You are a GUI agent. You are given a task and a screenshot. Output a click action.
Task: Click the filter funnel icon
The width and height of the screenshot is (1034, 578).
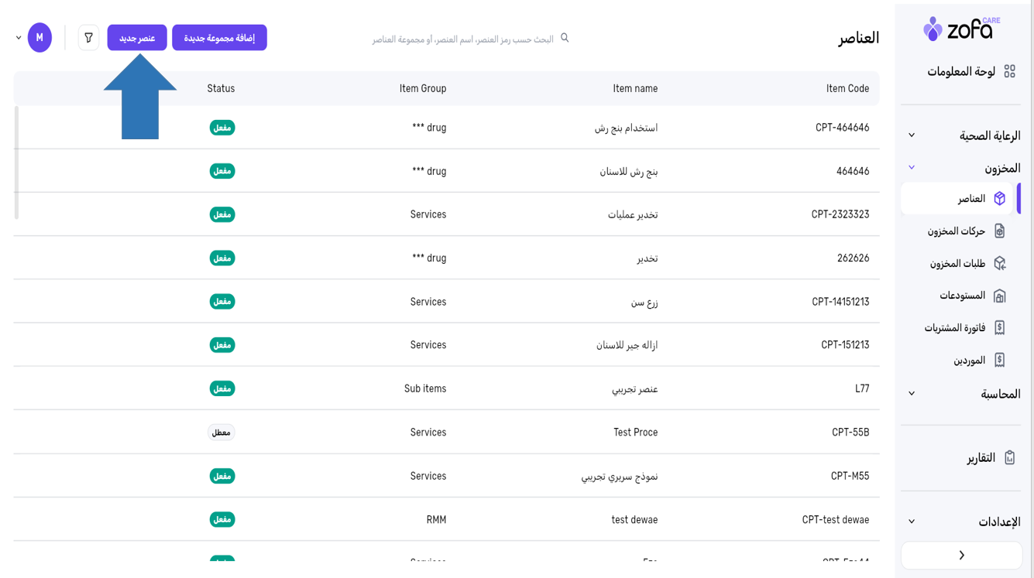[x=88, y=38]
